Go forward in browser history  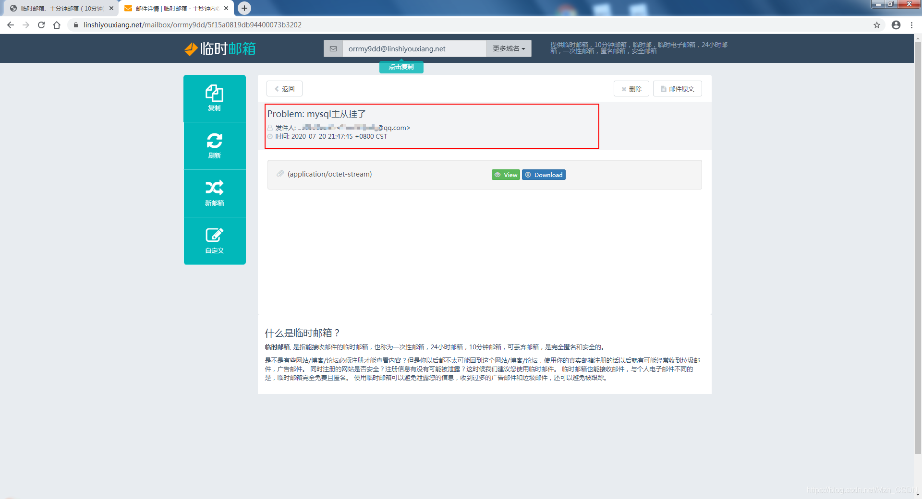[26, 25]
